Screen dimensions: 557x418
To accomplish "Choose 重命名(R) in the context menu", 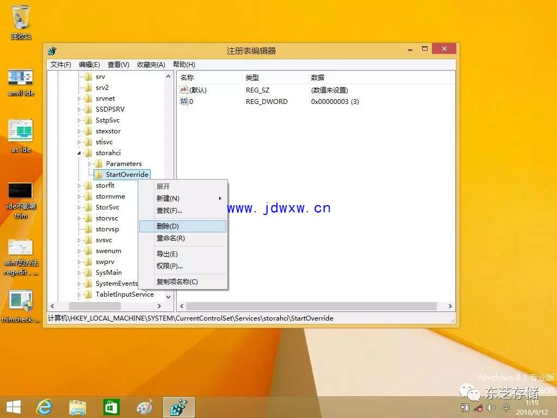I will (x=183, y=238).
